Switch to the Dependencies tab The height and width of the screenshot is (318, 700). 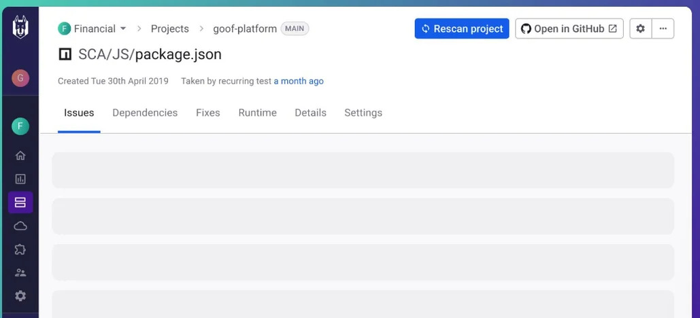pos(145,113)
